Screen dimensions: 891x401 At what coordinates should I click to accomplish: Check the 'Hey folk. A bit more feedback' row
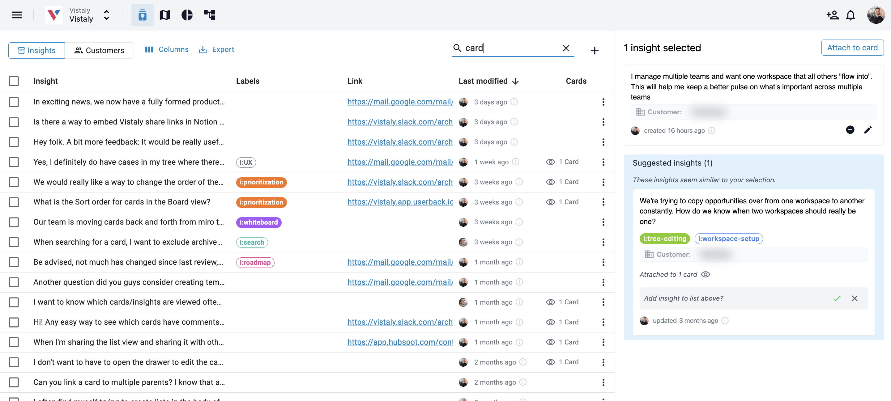14,142
